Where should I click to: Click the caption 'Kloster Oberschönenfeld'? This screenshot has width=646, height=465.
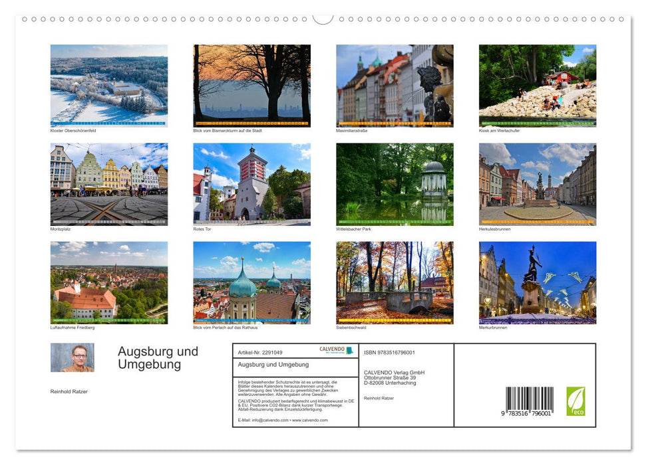73,130
